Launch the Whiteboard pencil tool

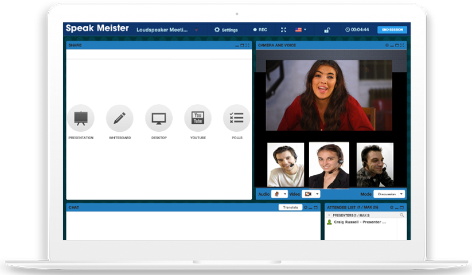[x=119, y=118]
